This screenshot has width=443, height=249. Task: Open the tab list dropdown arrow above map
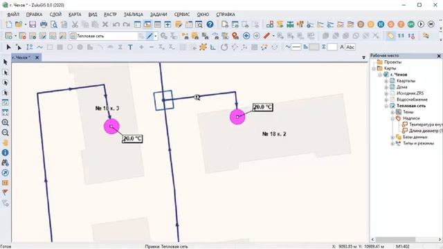tap(364, 57)
